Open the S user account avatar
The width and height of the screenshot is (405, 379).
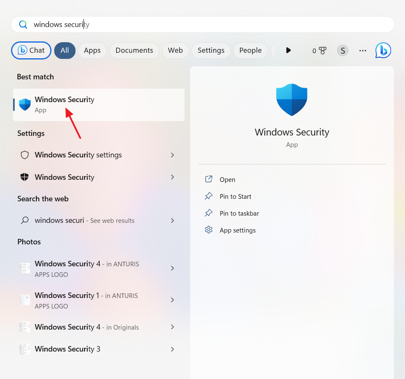[x=342, y=51]
